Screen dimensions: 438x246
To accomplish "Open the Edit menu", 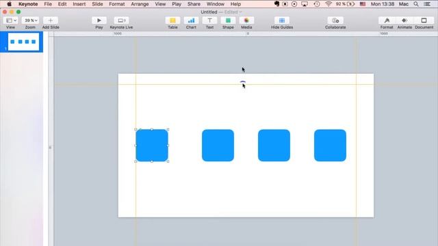I will pyautogui.click(x=62, y=4).
